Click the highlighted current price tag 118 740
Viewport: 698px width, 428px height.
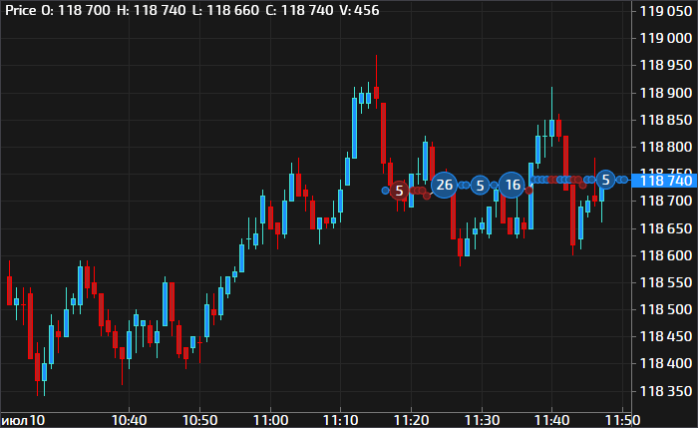point(664,180)
